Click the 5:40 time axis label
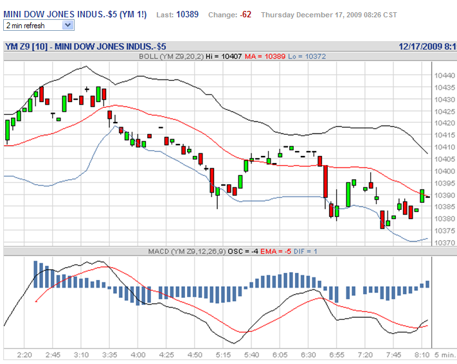The width and height of the screenshot is (457, 364). click(251, 355)
